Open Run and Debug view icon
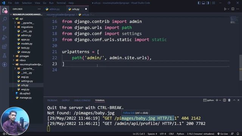This screenshot has width=242, height=136. click(5, 37)
